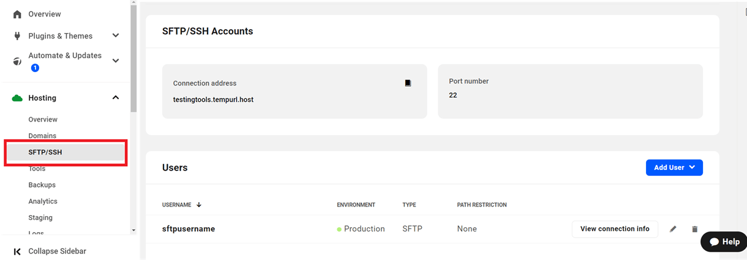Click the sidebar scrollbar down arrow
Image resolution: width=747 pixels, height=267 pixels.
[x=133, y=230]
